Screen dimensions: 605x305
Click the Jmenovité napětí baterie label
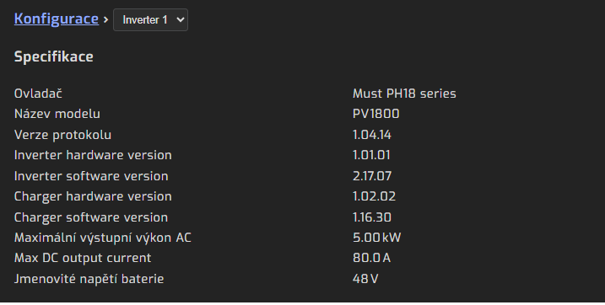click(89, 279)
